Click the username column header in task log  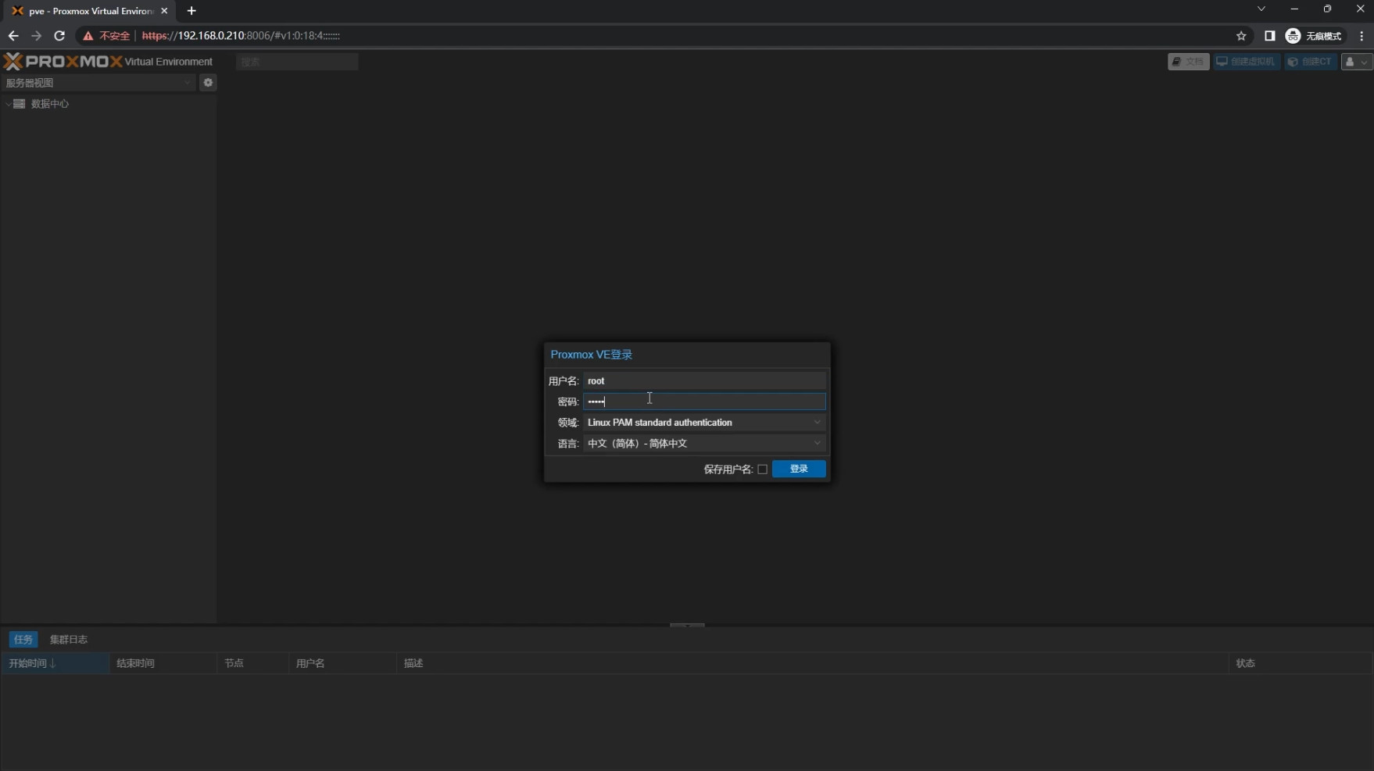click(x=343, y=663)
